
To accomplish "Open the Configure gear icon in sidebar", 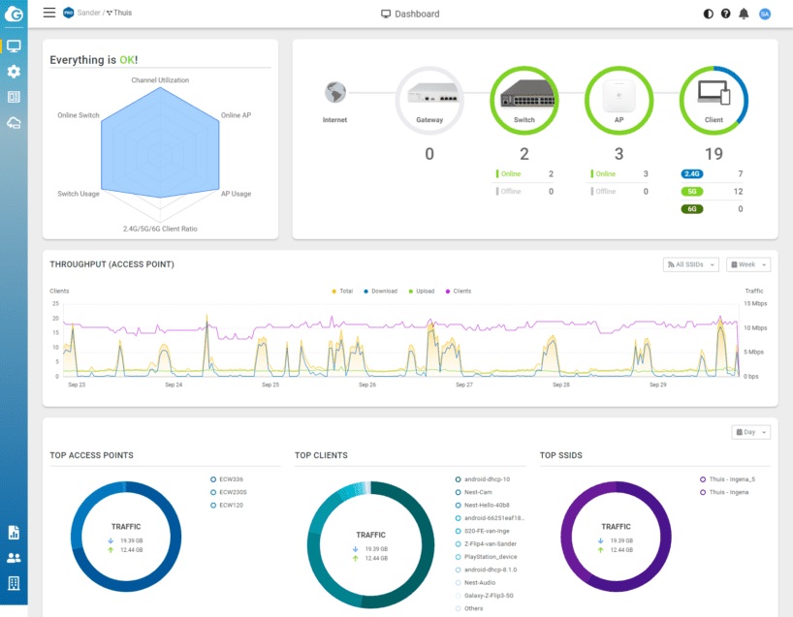I will click(x=13, y=71).
